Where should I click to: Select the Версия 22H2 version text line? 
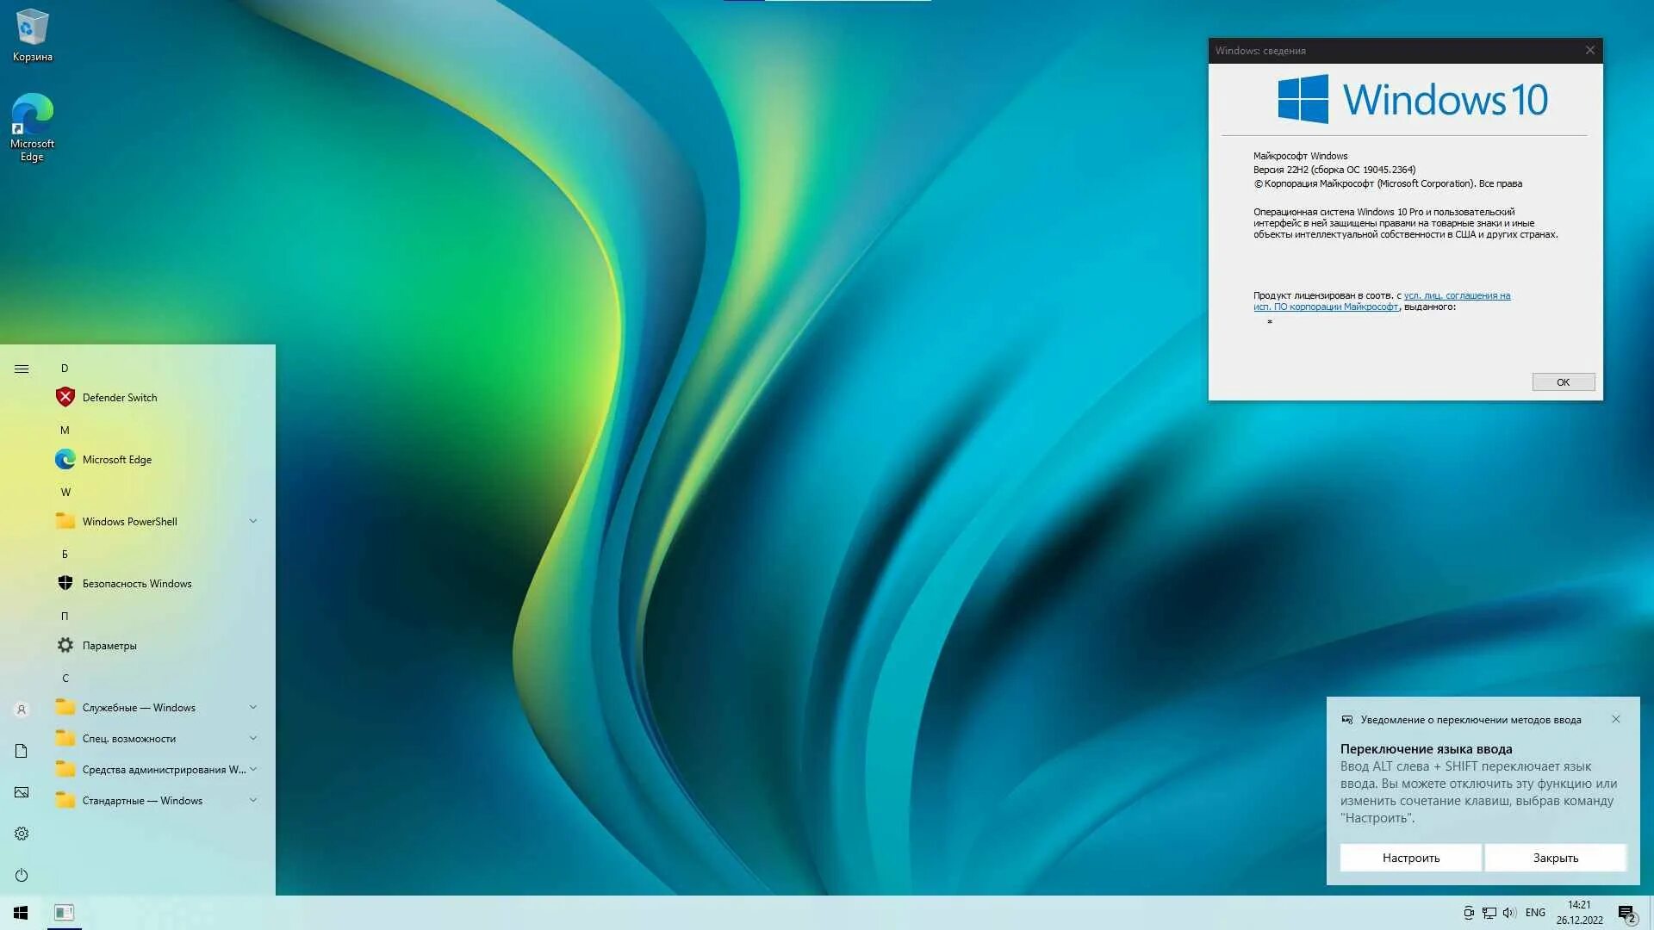point(1334,170)
